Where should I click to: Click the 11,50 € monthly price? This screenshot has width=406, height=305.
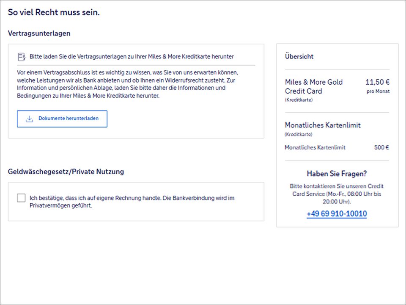click(x=377, y=82)
